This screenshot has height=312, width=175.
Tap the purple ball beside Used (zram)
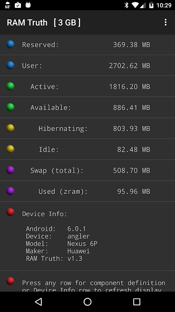coord(10,191)
